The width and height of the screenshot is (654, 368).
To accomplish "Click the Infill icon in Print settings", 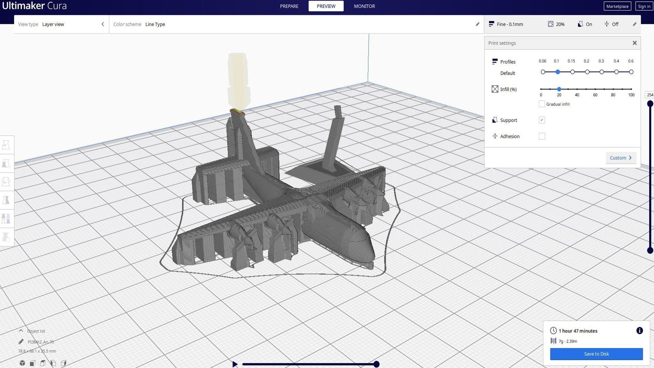I will tap(495, 89).
